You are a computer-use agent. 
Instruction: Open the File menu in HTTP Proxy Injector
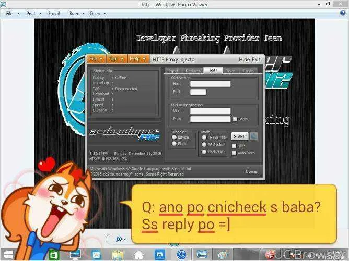(x=96, y=59)
